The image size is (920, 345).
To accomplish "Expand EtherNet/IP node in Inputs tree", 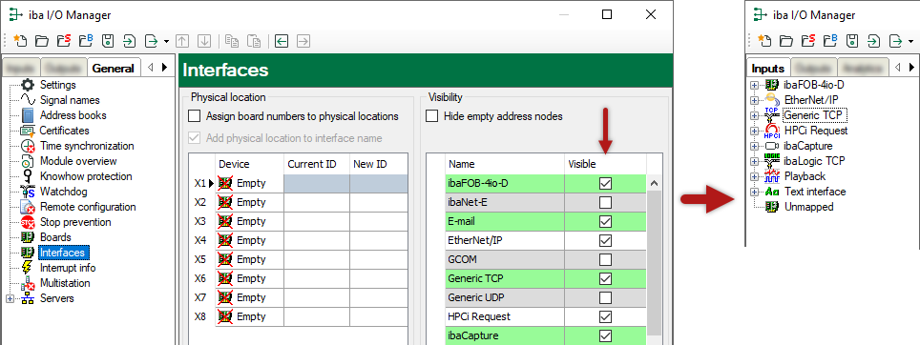I will click(755, 101).
